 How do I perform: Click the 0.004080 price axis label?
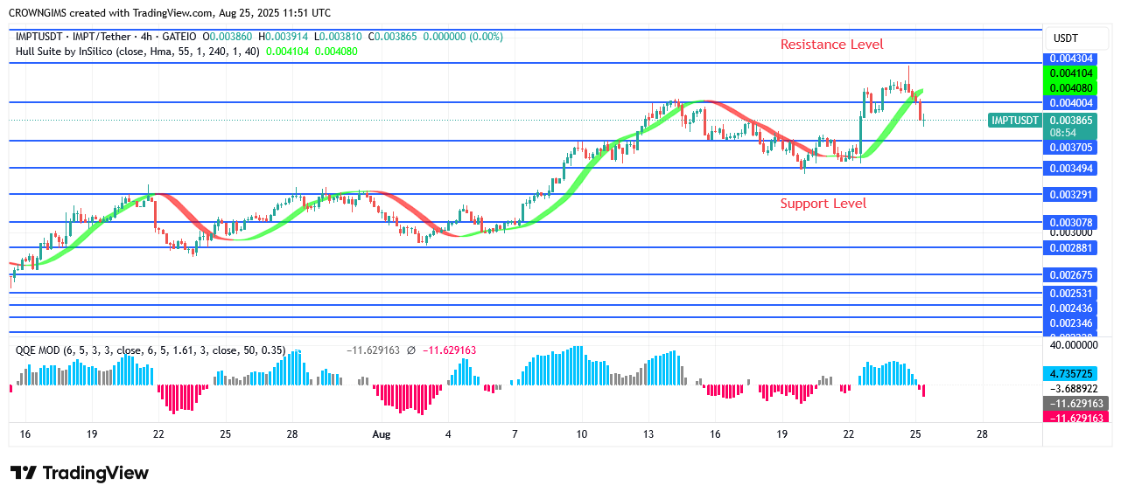tap(1072, 88)
